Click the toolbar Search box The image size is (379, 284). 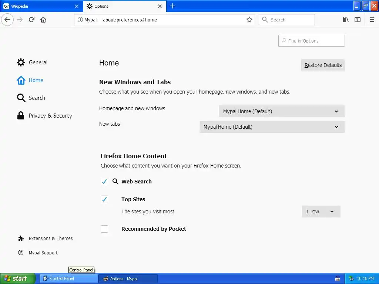tap(287, 20)
